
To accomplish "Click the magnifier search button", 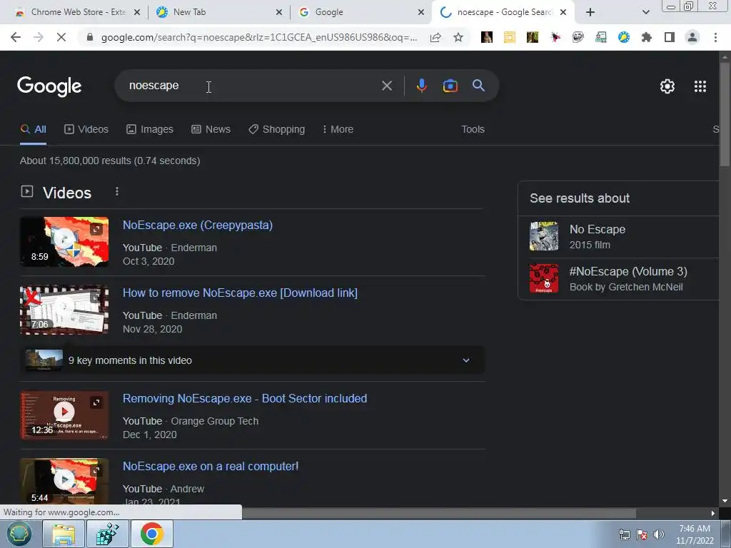I will 478,86.
